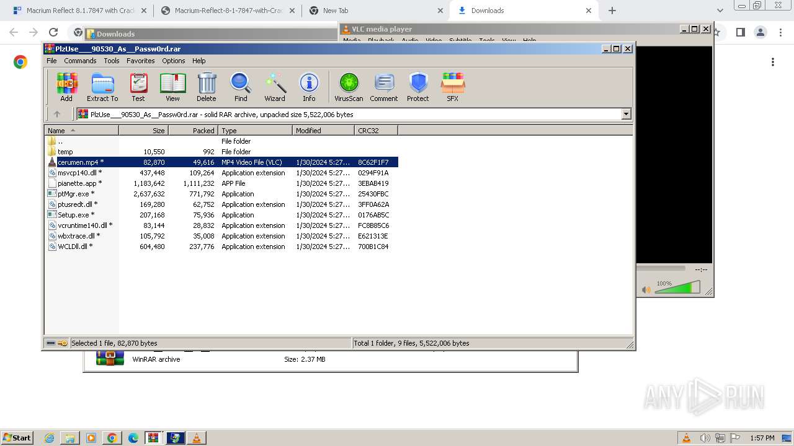Click VLC playback seek bar
Viewport: 794px width, 446px height.
pyautogui.click(x=661, y=269)
